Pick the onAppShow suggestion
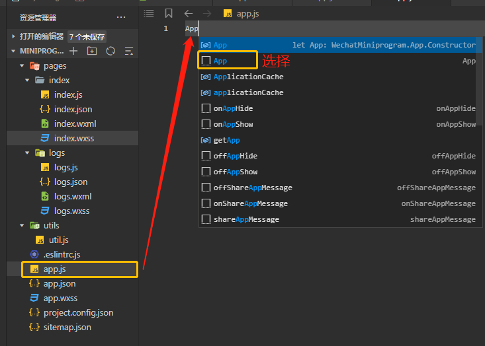This screenshot has height=346, width=485. click(339, 124)
